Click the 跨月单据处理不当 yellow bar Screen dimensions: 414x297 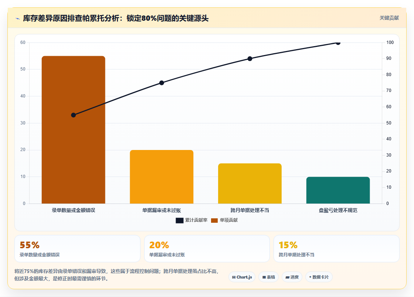[250, 183]
